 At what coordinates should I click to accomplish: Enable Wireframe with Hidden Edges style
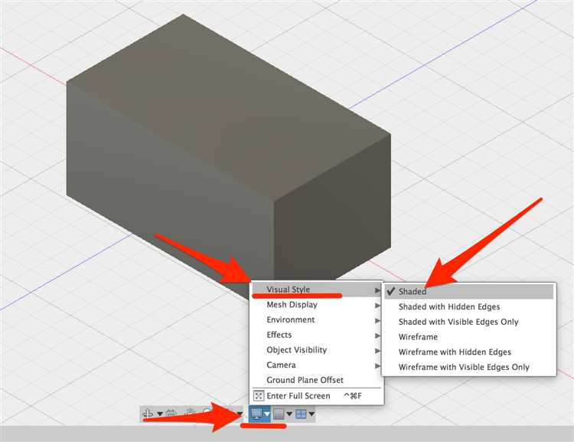click(454, 352)
